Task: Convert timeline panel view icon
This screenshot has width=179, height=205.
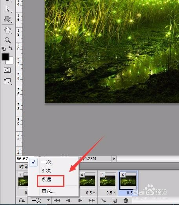Action: [x=22, y=200]
